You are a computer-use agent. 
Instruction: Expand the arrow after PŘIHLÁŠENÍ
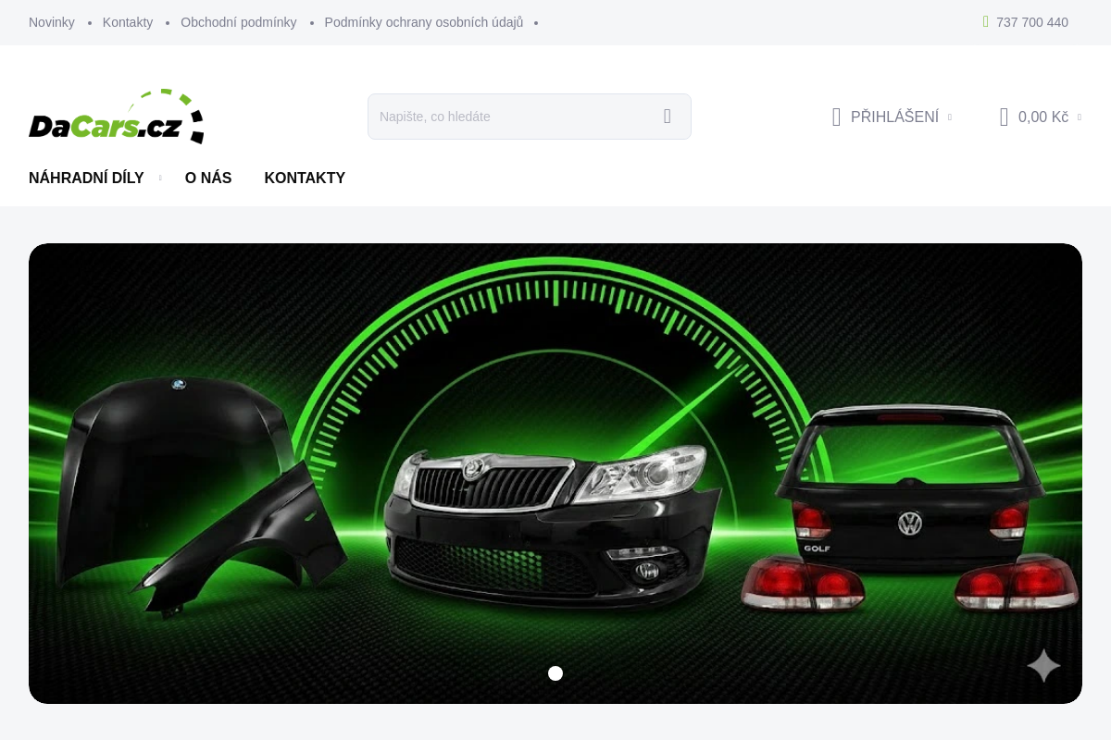(x=949, y=117)
